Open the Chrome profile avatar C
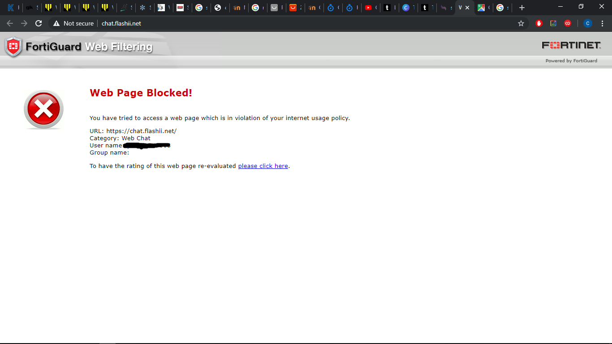Image resolution: width=612 pixels, height=344 pixels. (x=588, y=23)
